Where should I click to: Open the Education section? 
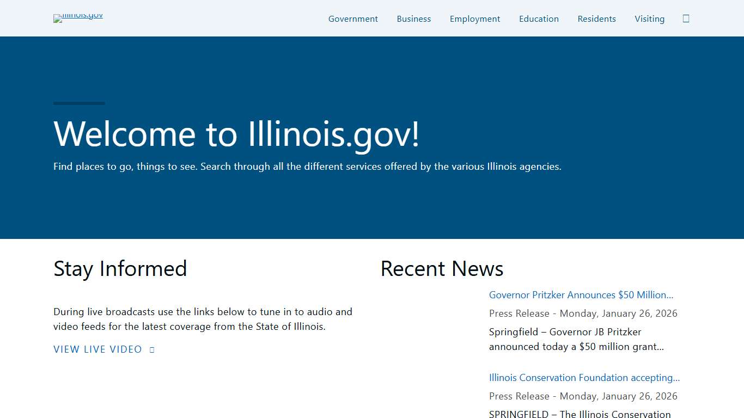(539, 19)
